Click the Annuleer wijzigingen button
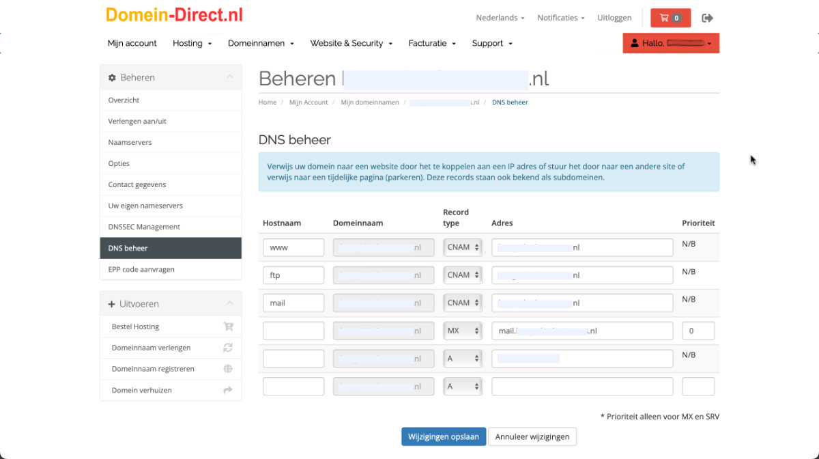Screen dimensions: 819x459 point(532,436)
